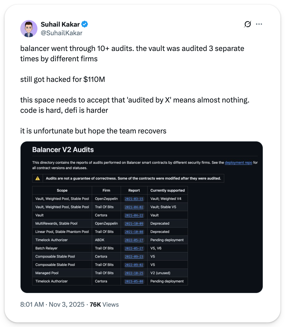Open the 2022-10-25 Managed Pool report
This screenshot has width=285, height=327.
point(134,273)
